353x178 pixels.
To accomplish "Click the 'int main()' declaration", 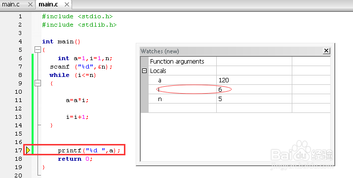I will tap(61, 41).
